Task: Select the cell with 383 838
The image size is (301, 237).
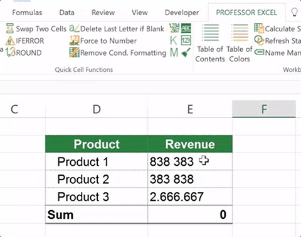Action: [x=190, y=179]
